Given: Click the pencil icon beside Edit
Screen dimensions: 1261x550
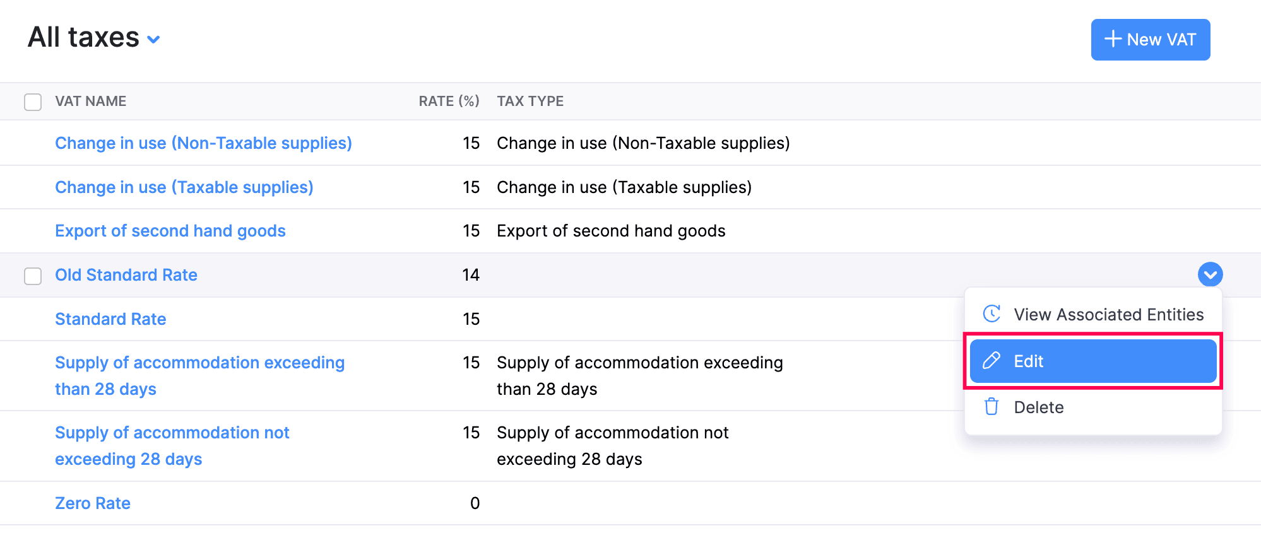Looking at the screenshot, I should [992, 361].
